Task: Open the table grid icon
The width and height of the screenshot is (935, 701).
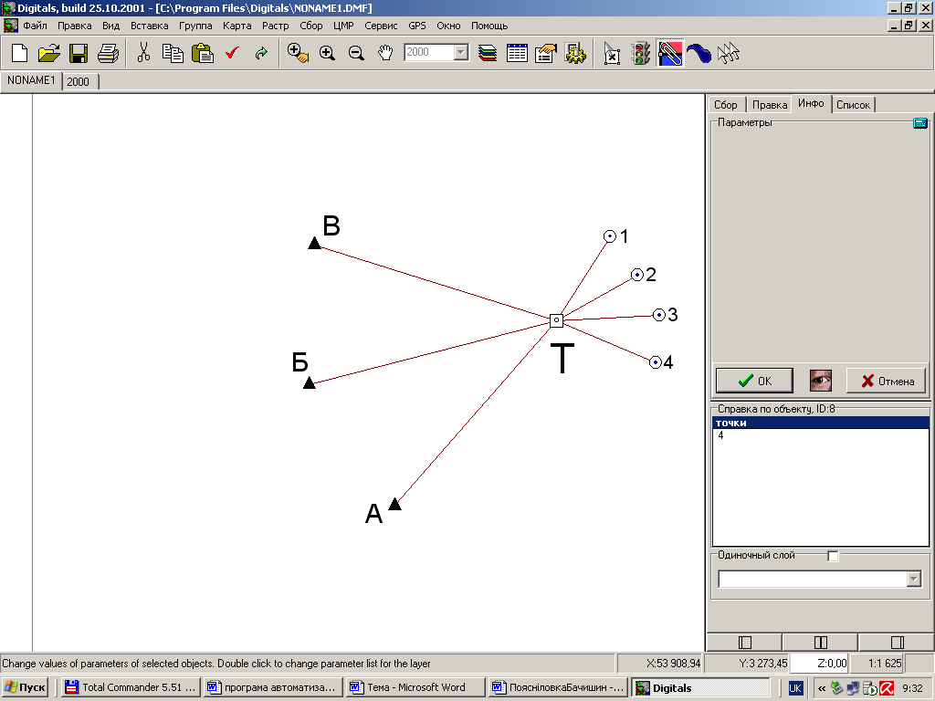Action: click(x=517, y=53)
